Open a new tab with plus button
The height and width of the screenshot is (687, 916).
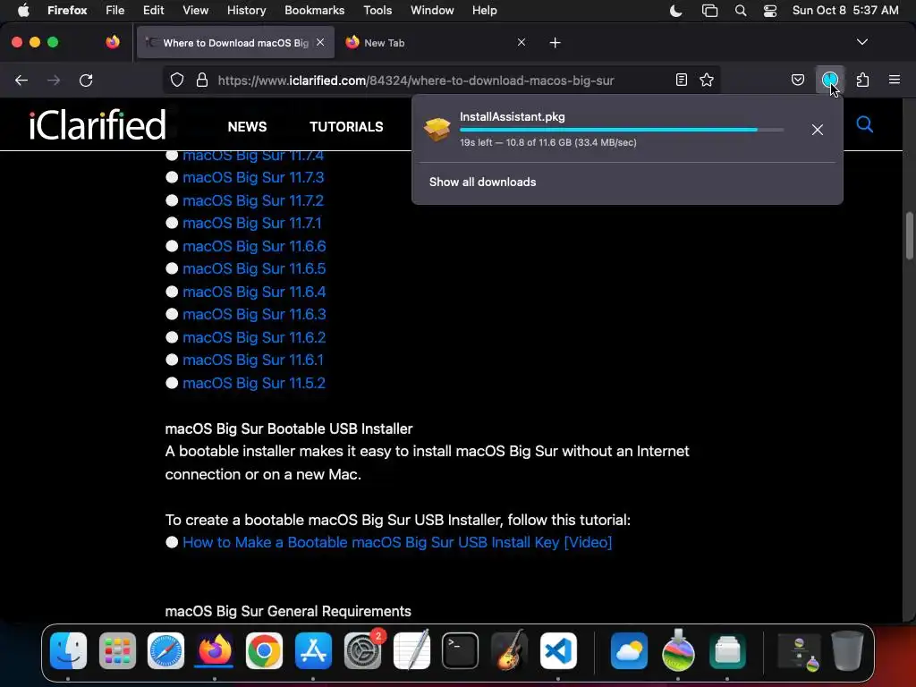click(x=555, y=43)
